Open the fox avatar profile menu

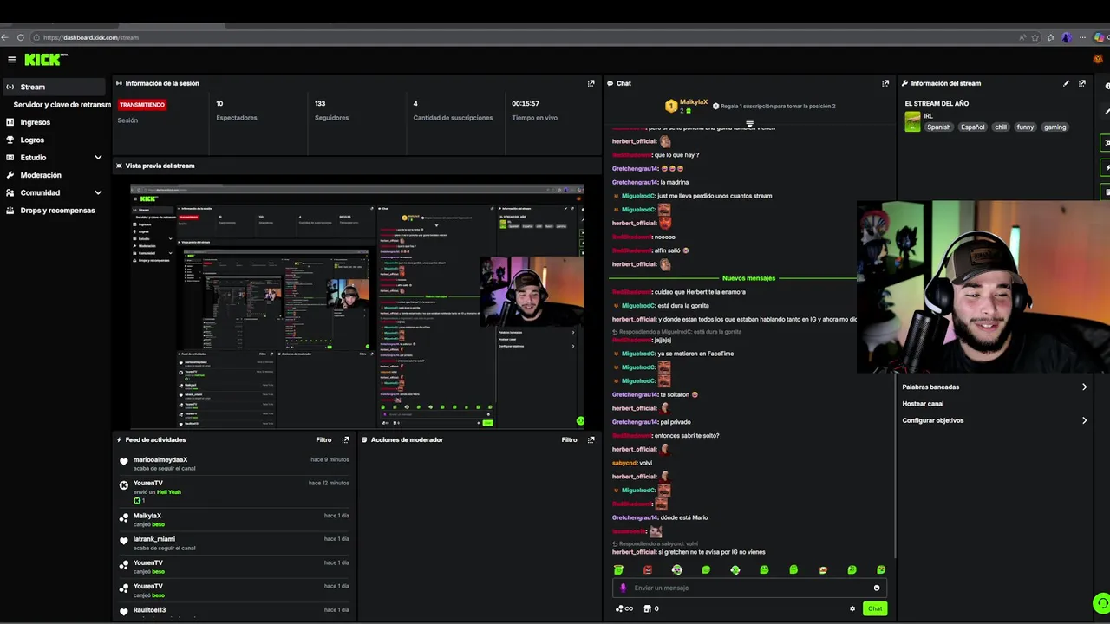(x=1098, y=60)
